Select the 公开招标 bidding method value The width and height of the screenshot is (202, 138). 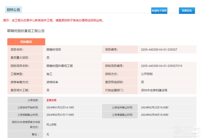click(147, 74)
